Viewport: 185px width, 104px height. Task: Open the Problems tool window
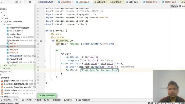pyautogui.click(x=5, y=100)
